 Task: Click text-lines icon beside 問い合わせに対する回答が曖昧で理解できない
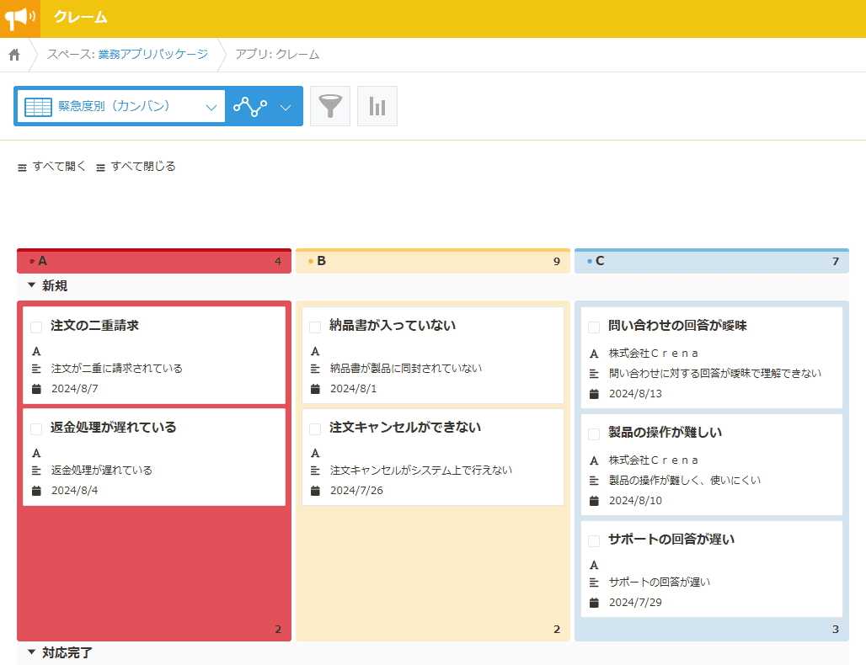(x=594, y=374)
